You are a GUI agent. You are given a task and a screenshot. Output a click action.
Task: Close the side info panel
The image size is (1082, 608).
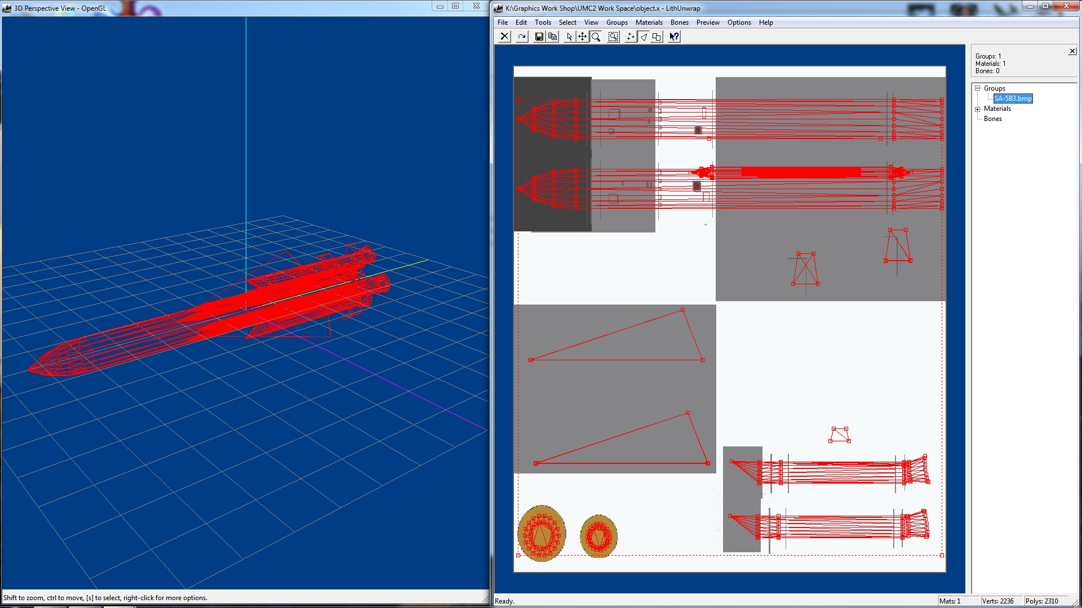pos(1072,51)
